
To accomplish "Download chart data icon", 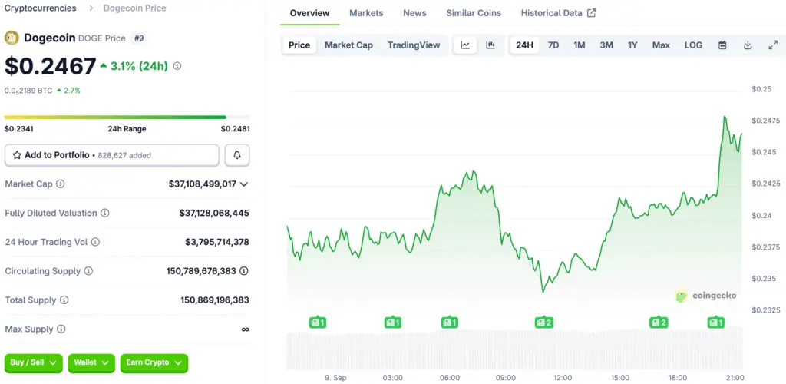I will pos(748,45).
